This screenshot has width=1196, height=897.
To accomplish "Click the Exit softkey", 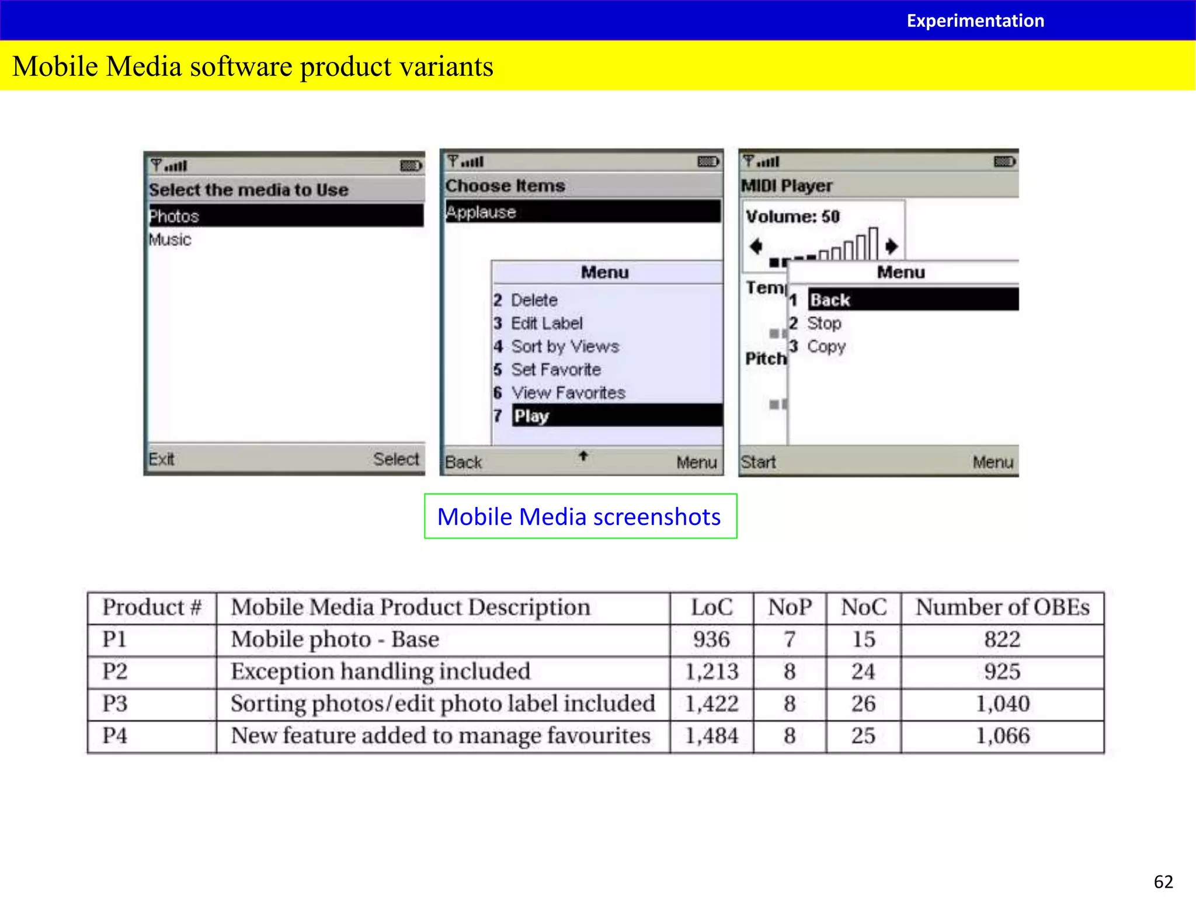I will tap(161, 459).
